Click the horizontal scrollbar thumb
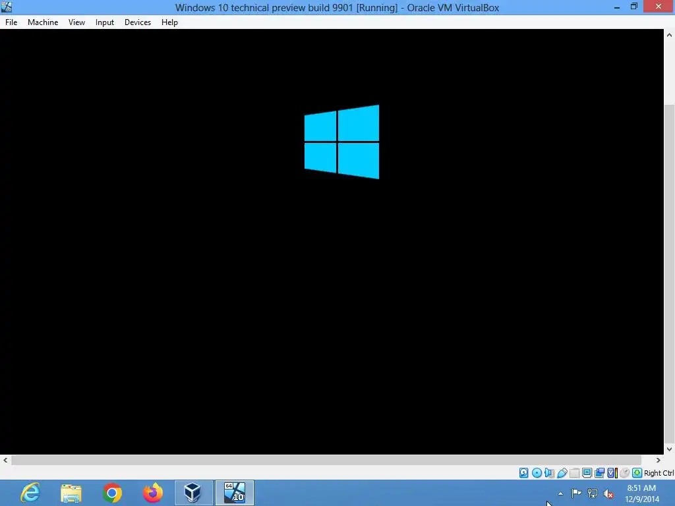Image resolution: width=675 pixels, height=506 pixels. tap(326, 460)
